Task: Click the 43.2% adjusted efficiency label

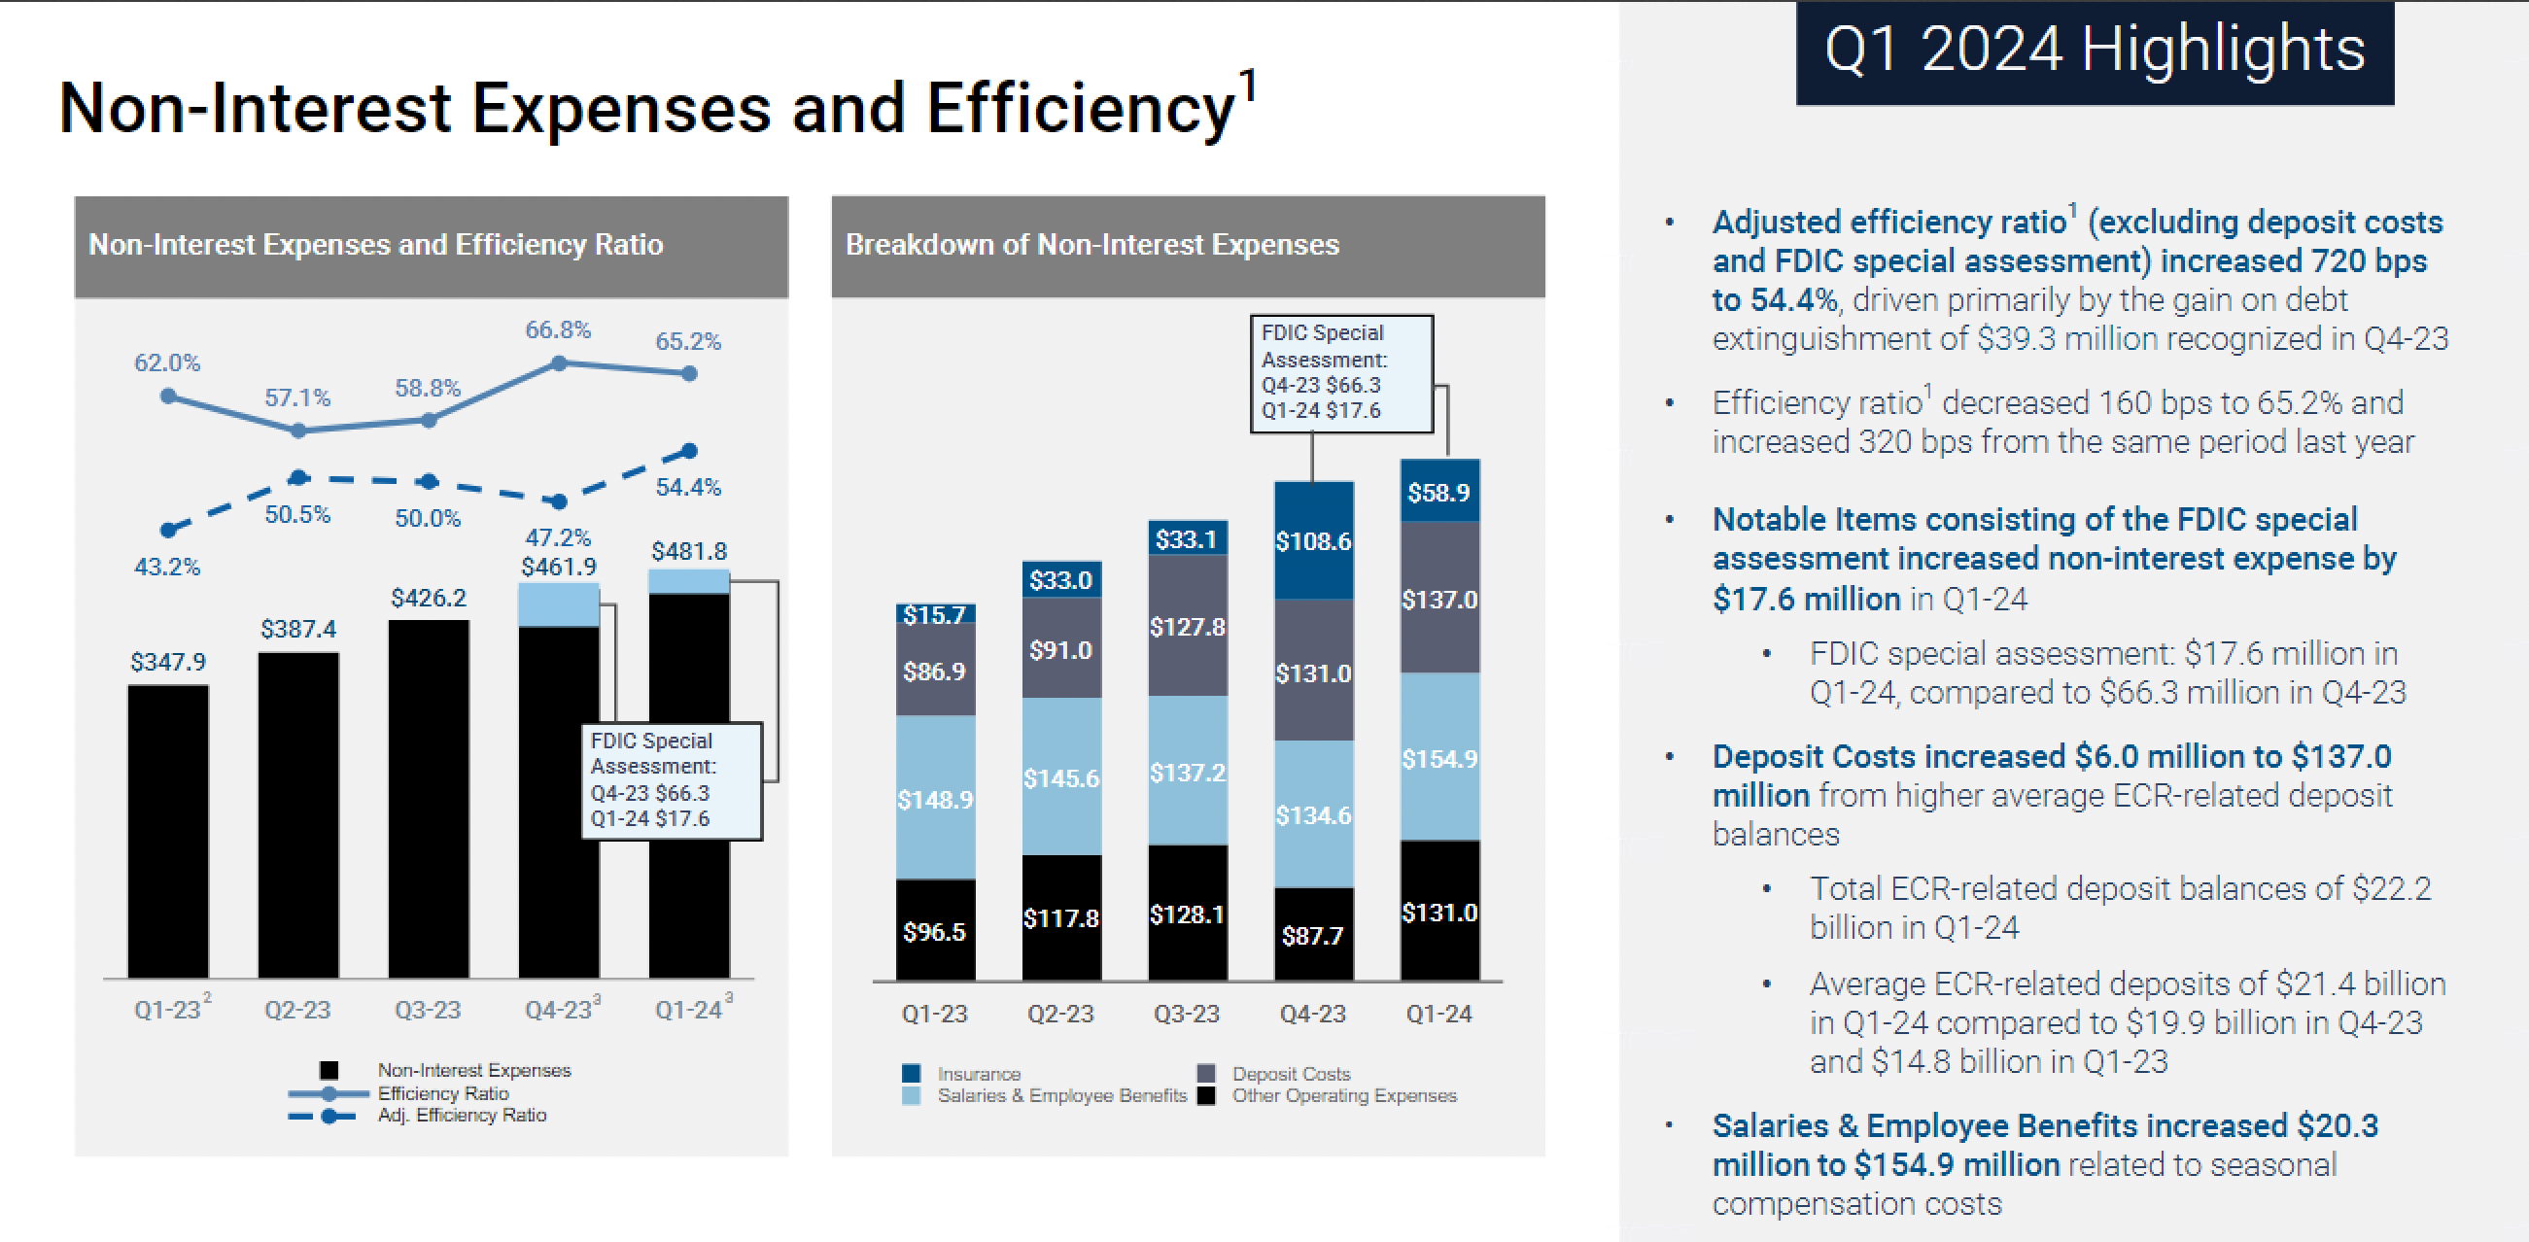Action: click(x=167, y=567)
